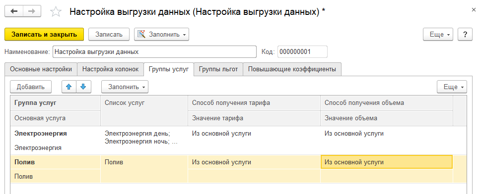Click the back navigation arrow
The height and width of the screenshot is (194, 480).
click(14, 11)
